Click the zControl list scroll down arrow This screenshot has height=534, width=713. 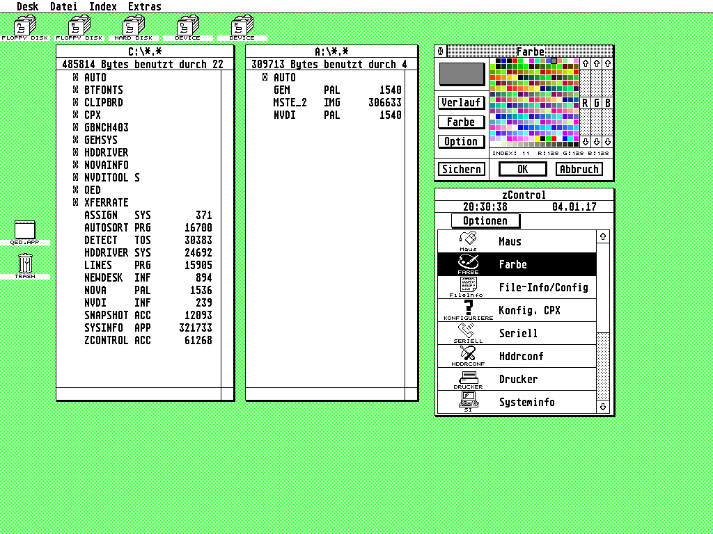[x=603, y=407]
